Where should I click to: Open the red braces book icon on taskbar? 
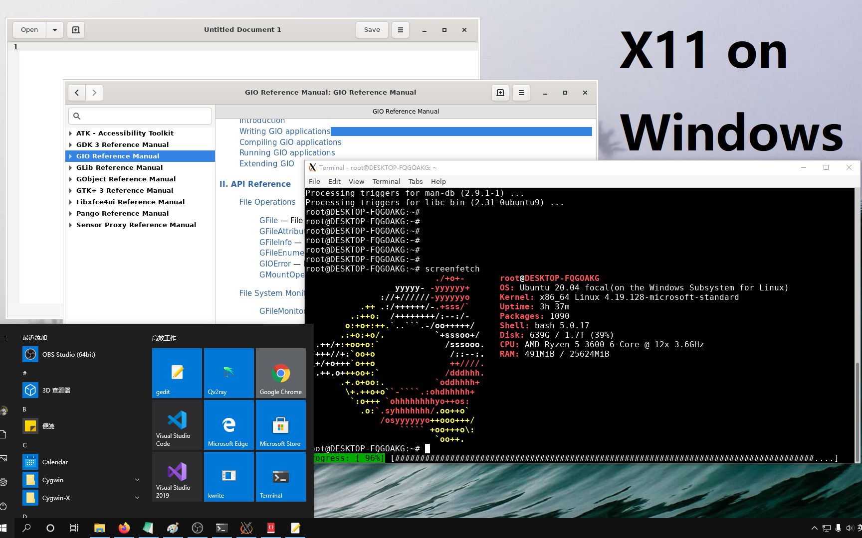pyautogui.click(x=270, y=528)
